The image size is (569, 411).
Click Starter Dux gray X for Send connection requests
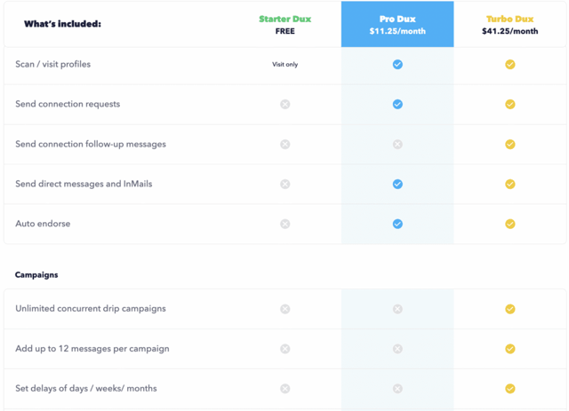tap(284, 105)
